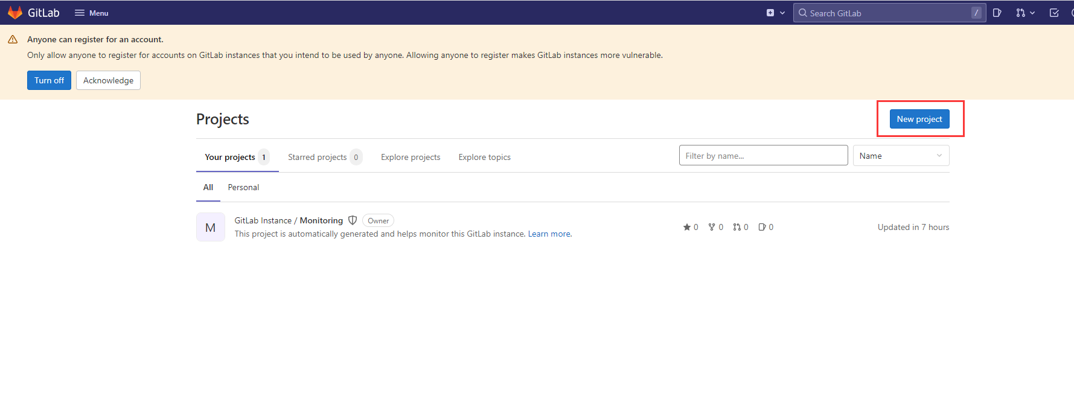Click the Filter by name field
Screen dimensions: 1074x396
click(763, 156)
